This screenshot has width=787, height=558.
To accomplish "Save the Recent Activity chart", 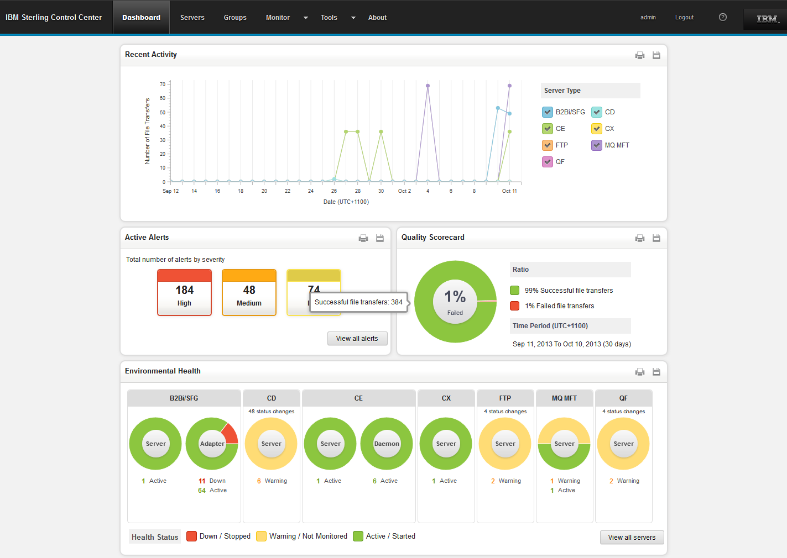I will click(x=656, y=55).
